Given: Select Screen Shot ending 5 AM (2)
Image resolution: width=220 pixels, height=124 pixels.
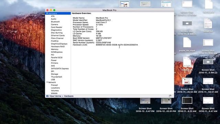Looking at the screenshot, I should (x=208, y=62).
